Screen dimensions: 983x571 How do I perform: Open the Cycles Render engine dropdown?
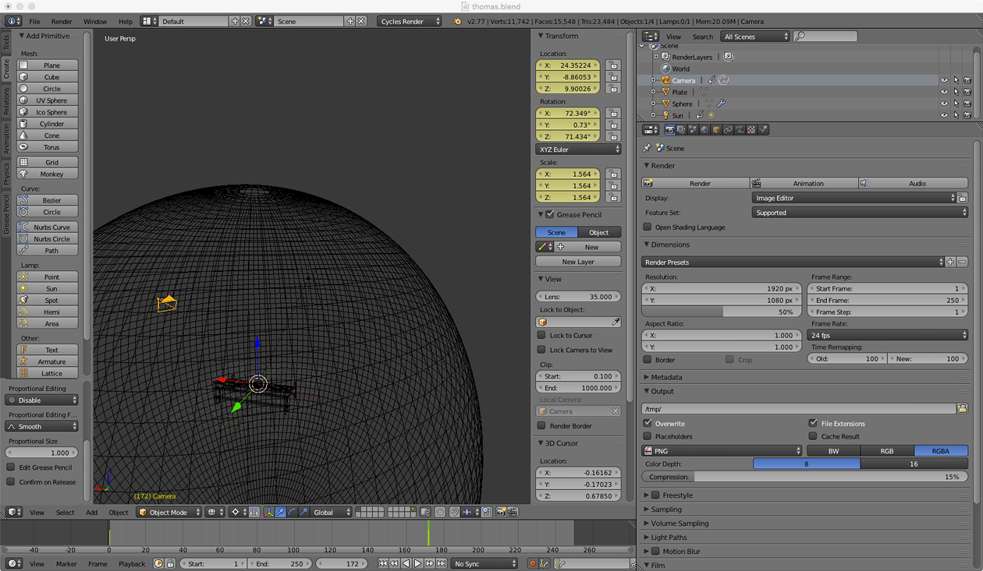click(x=410, y=21)
